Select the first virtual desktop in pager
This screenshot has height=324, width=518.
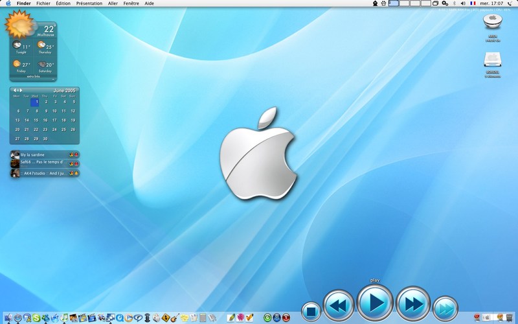(x=394, y=3)
